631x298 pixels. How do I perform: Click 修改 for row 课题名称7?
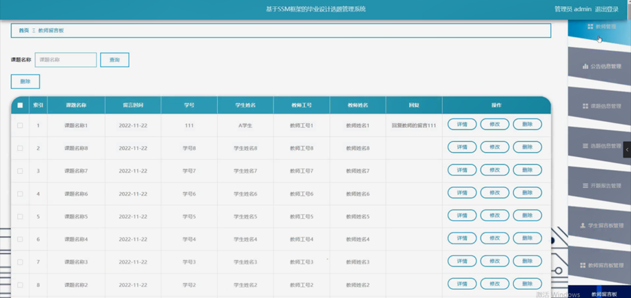click(494, 170)
